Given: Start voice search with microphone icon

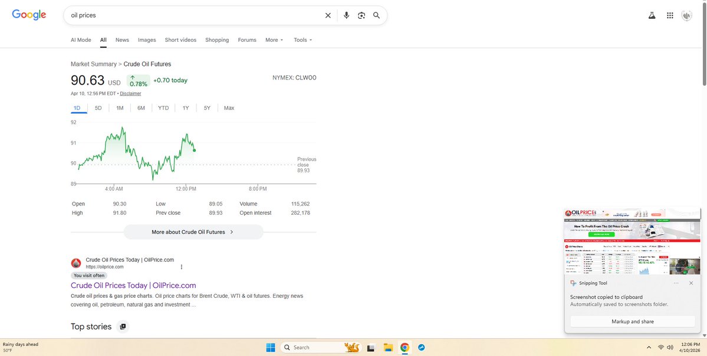Looking at the screenshot, I should (x=346, y=15).
